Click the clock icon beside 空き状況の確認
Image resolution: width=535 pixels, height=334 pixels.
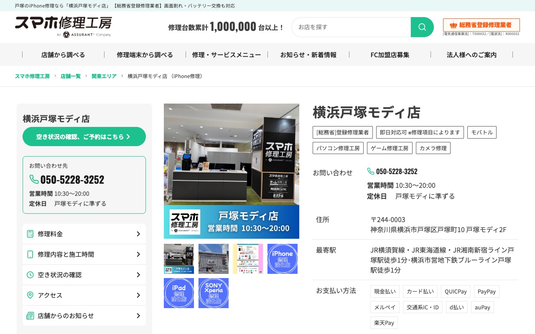coord(30,275)
